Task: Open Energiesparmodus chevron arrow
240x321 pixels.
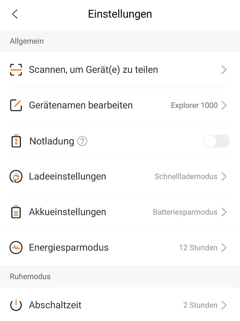Action: pos(224,248)
